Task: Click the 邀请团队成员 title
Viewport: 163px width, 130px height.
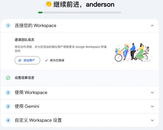Action: (x=24, y=40)
